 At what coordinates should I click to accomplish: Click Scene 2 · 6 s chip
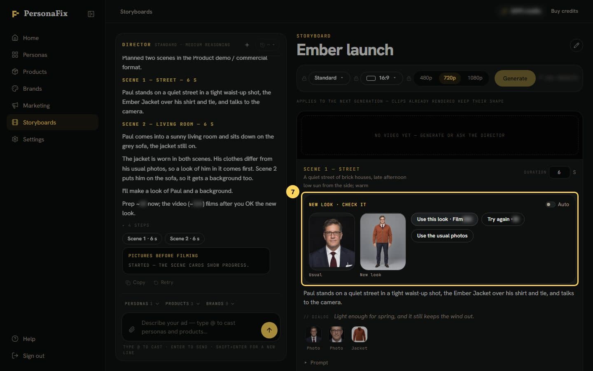point(184,239)
